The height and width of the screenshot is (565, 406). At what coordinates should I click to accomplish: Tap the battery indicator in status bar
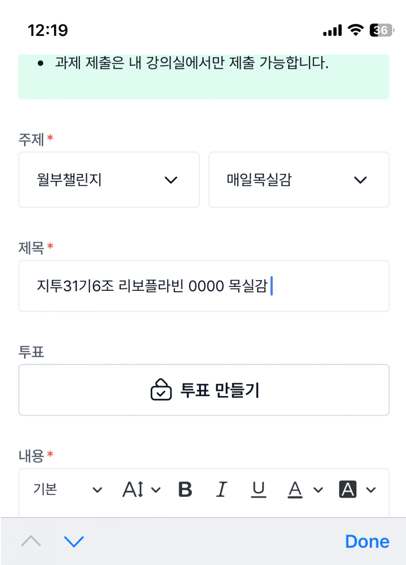click(x=381, y=30)
